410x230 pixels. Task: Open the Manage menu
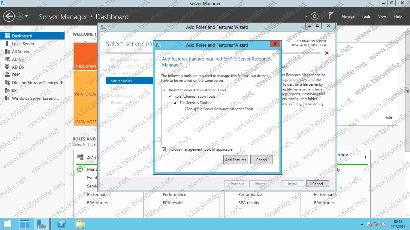348,16
